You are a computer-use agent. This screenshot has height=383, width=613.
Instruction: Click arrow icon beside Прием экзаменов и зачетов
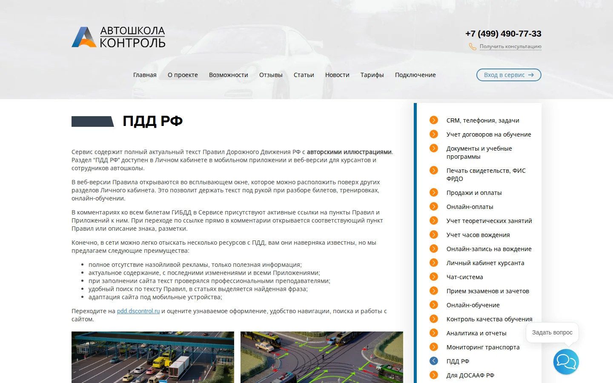[x=434, y=291]
